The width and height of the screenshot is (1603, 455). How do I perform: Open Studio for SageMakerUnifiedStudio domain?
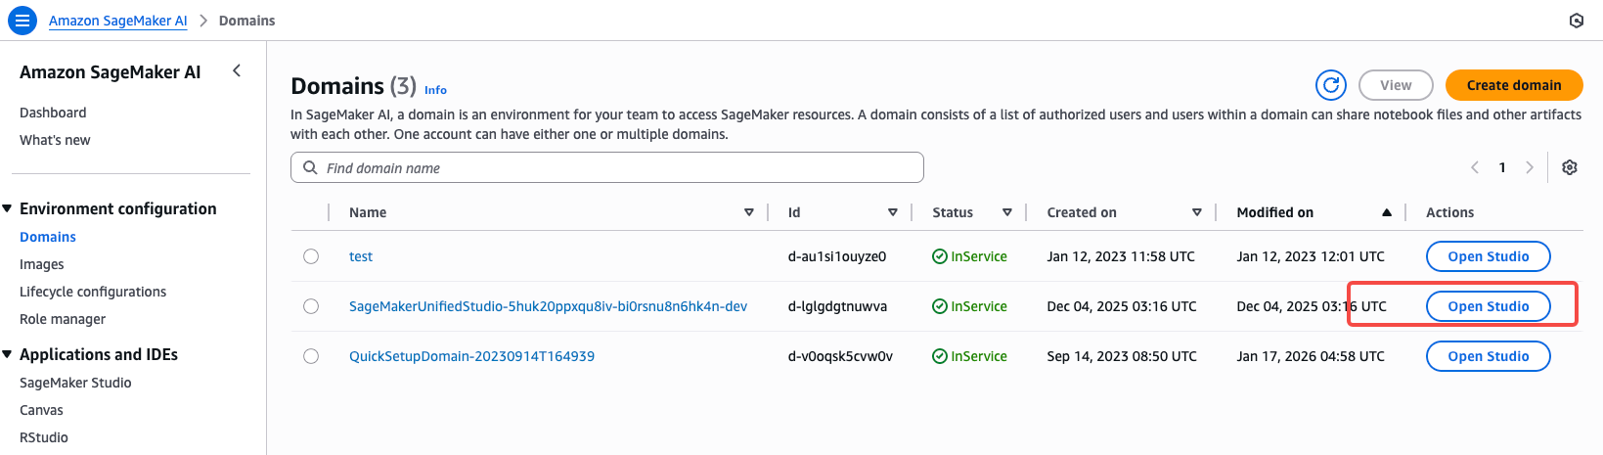1489,306
